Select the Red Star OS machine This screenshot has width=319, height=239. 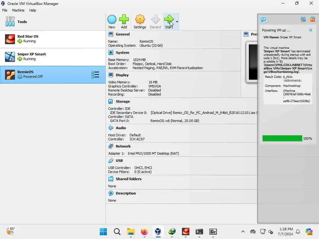(53, 39)
